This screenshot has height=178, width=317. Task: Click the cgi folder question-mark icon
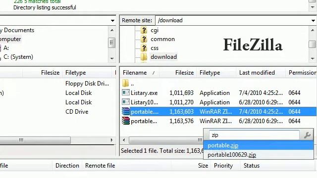(x=144, y=30)
